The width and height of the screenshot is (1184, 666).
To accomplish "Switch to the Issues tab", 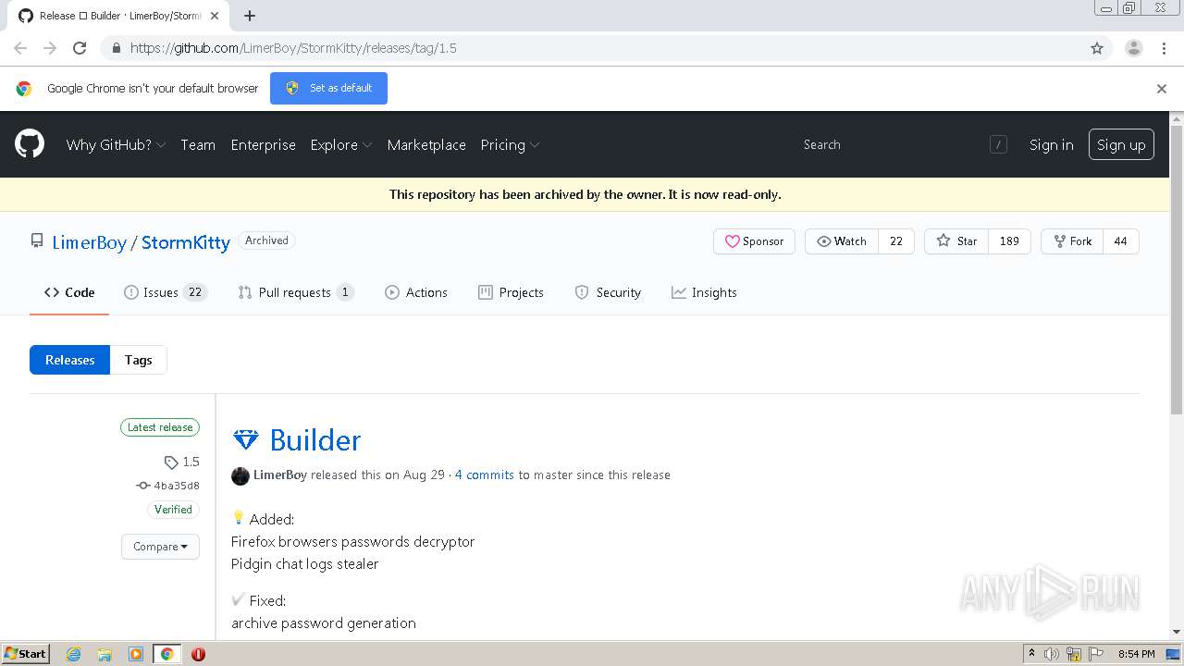I will point(166,292).
